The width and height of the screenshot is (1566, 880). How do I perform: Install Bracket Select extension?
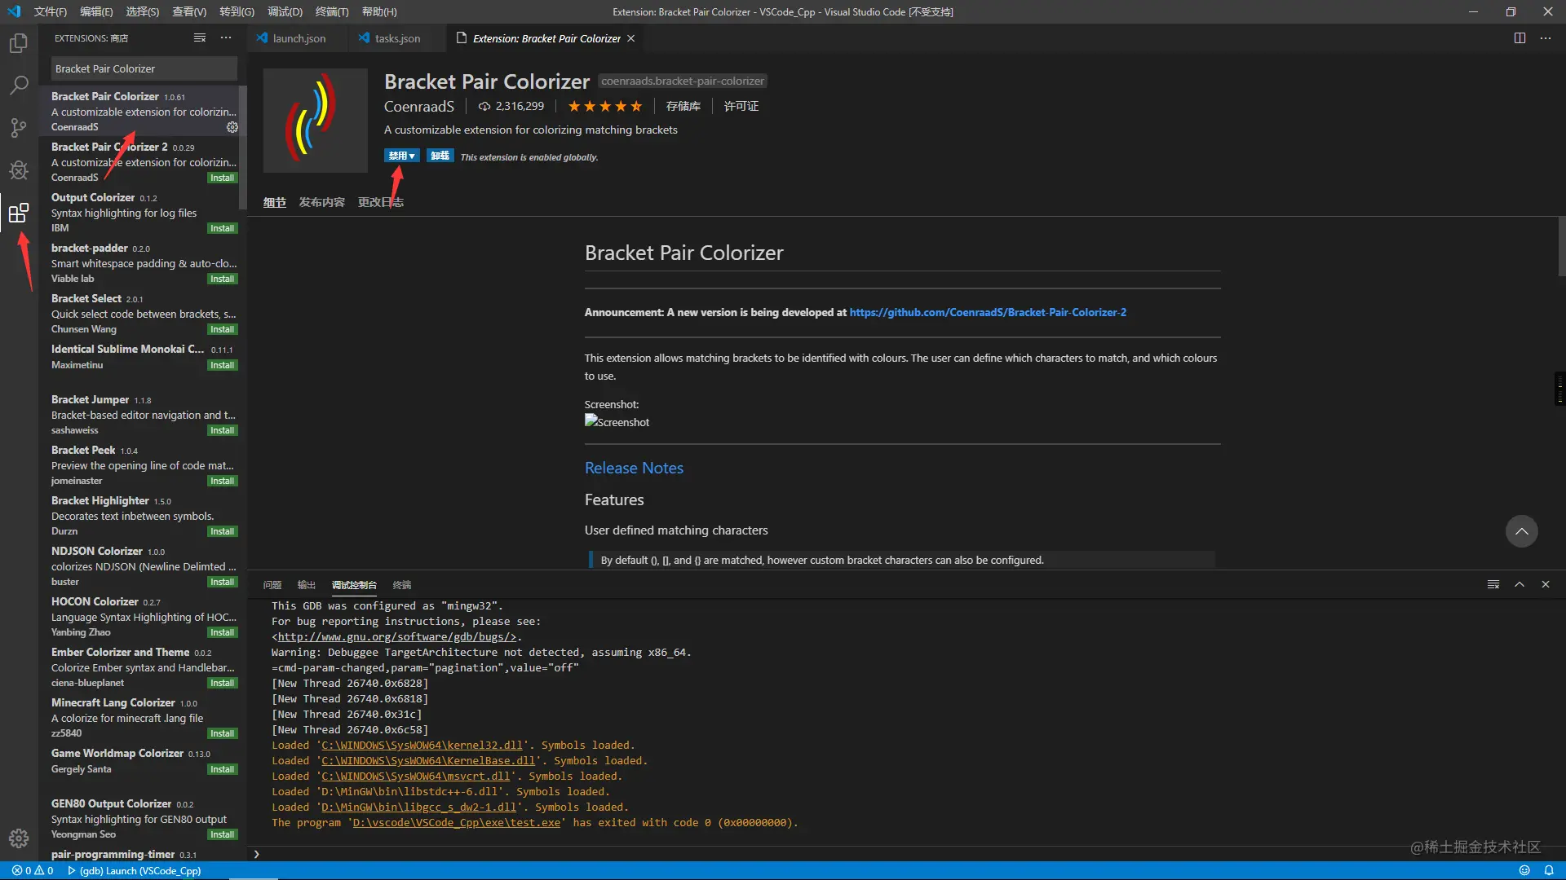(222, 329)
